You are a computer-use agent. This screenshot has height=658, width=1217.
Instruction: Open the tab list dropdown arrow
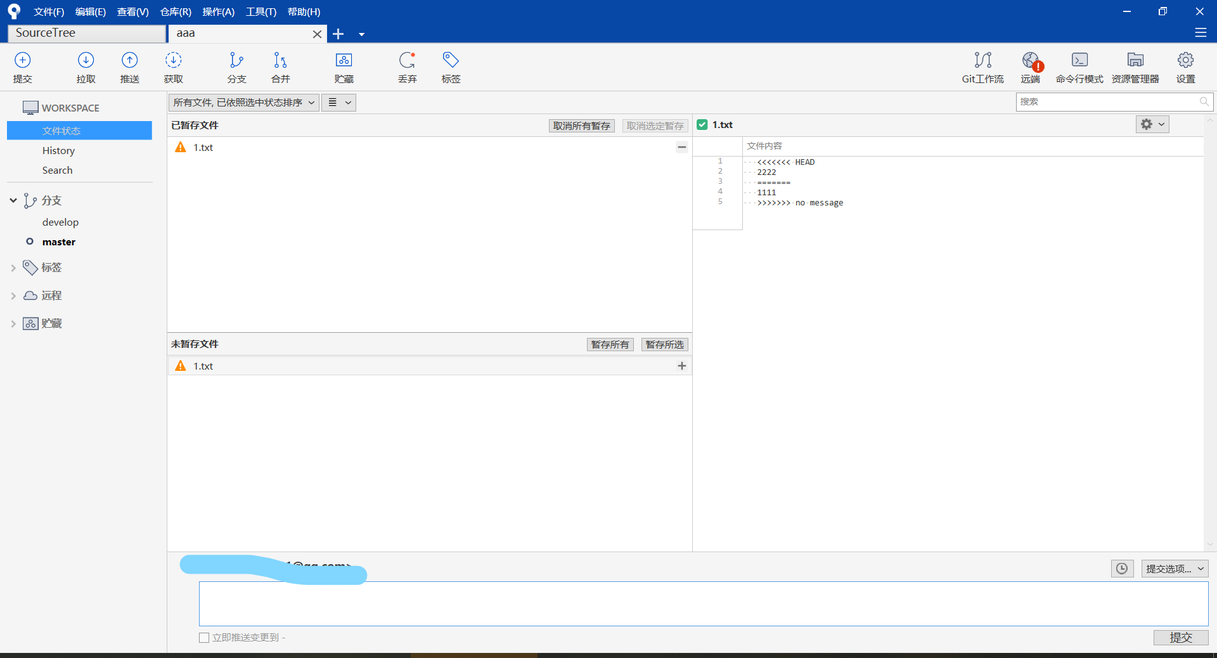coord(361,34)
